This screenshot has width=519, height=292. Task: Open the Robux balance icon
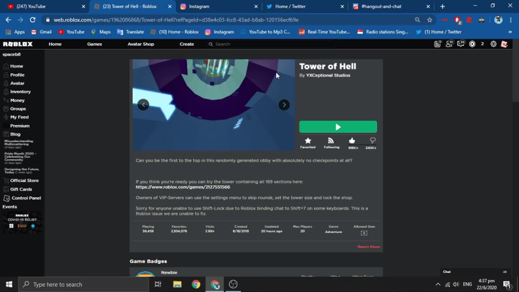click(472, 44)
